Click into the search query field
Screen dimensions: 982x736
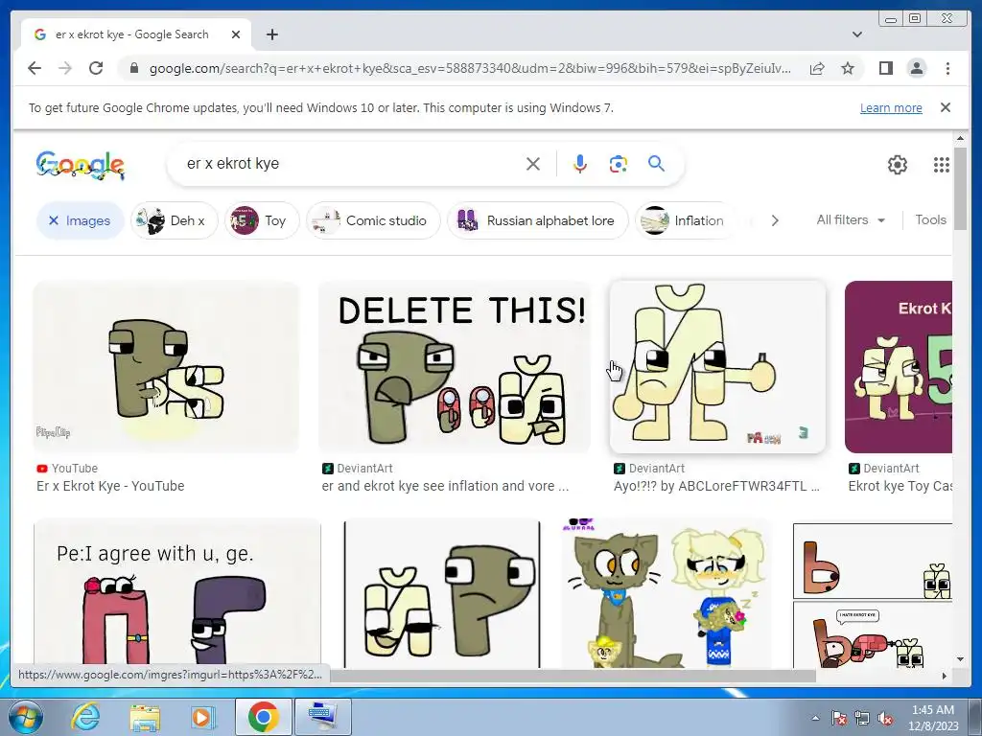coord(351,164)
